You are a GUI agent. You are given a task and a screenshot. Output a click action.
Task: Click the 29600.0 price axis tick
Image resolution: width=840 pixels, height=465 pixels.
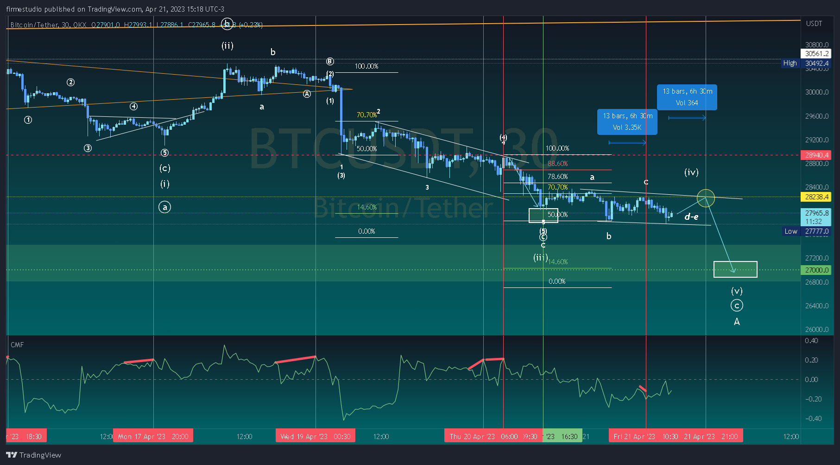(816, 116)
